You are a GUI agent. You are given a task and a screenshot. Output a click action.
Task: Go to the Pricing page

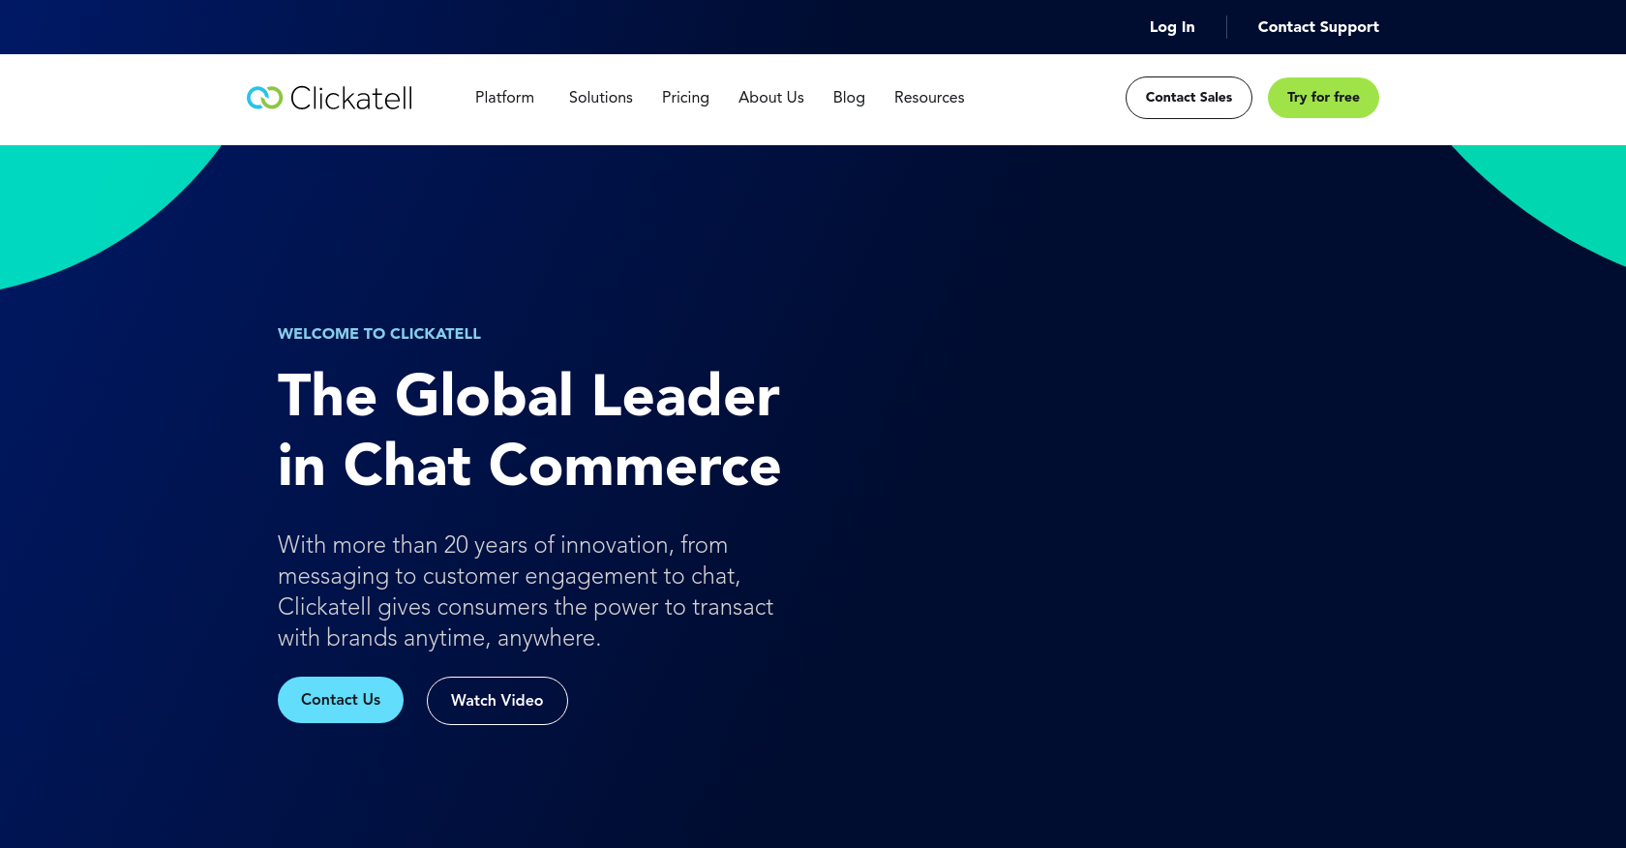pyautogui.click(x=685, y=98)
